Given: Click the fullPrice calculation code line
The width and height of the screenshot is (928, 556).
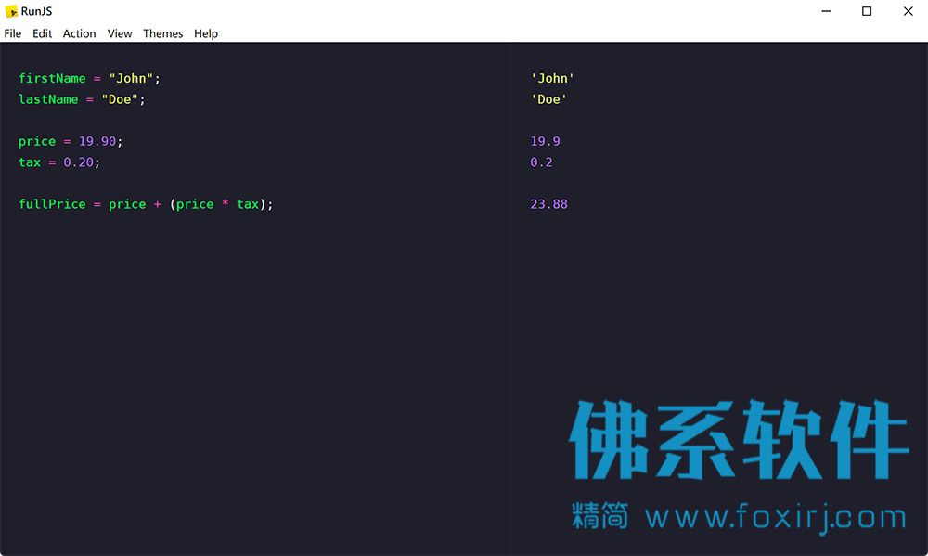Looking at the screenshot, I should pyautogui.click(x=146, y=204).
